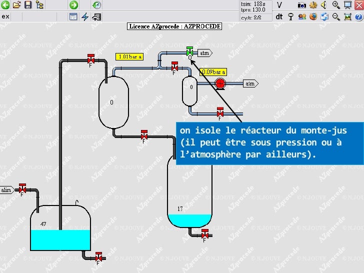Screen dimensions: 364x273
Task: Click the green back arrow icon
Action: (x=5, y=5)
